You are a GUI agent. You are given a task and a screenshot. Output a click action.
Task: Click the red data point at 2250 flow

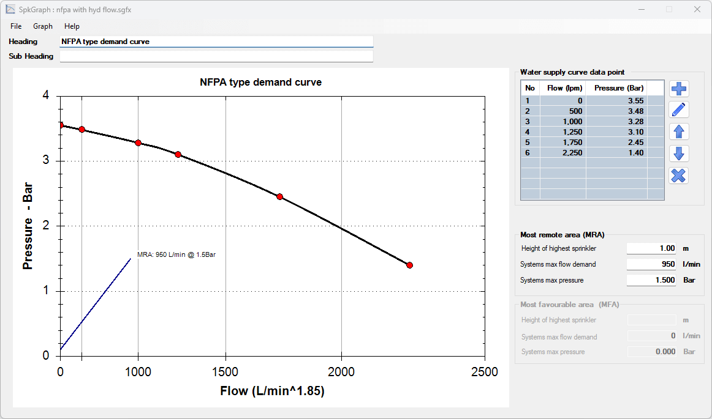(409, 265)
